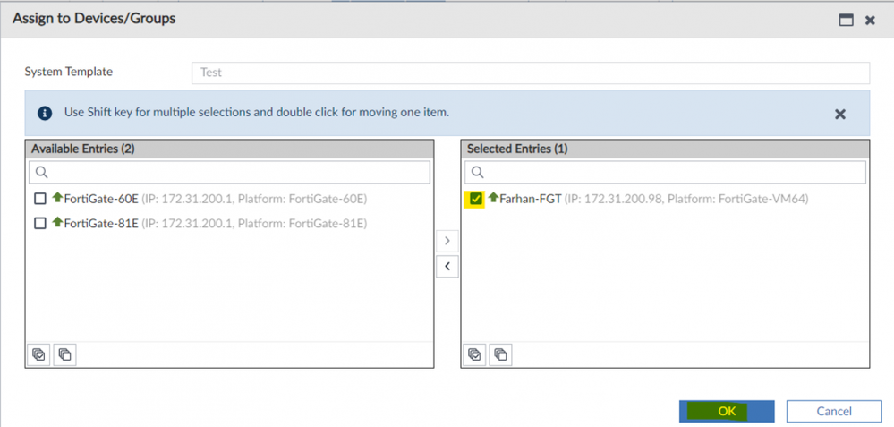Click the info icon in the hint banner
The height and width of the screenshot is (427, 894).
click(44, 114)
